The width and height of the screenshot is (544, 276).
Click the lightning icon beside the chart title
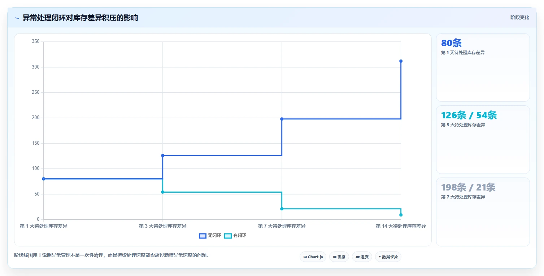click(x=17, y=18)
